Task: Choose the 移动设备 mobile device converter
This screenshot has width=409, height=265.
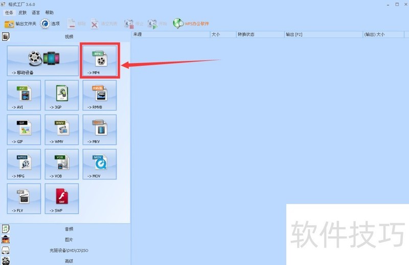Action: pos(43,61)
